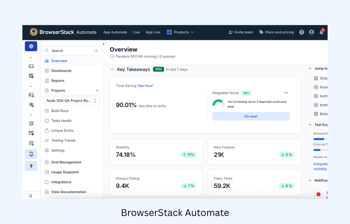Viewport: 350px width, 224px height.
Task: Click the Integration Score three-dot menu
Action: [x=286, y=93]
